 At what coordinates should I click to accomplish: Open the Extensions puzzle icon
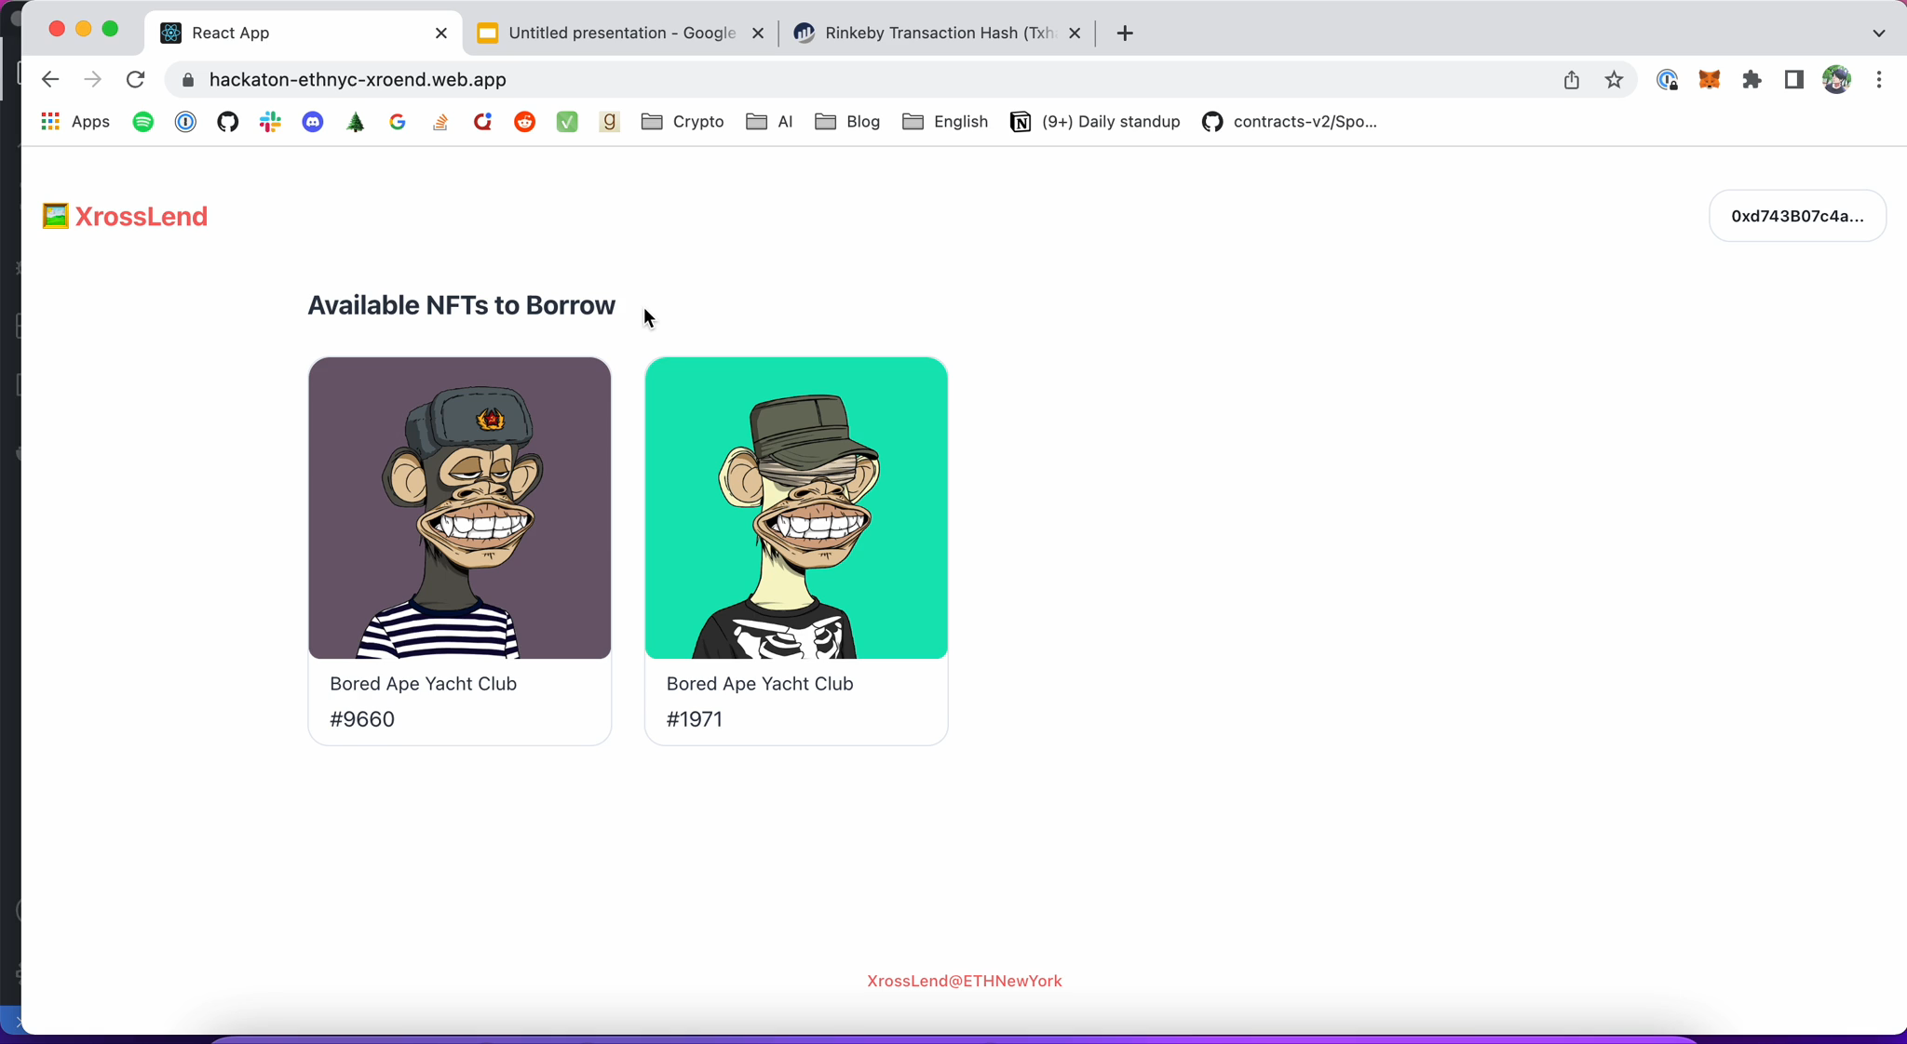1751,80
